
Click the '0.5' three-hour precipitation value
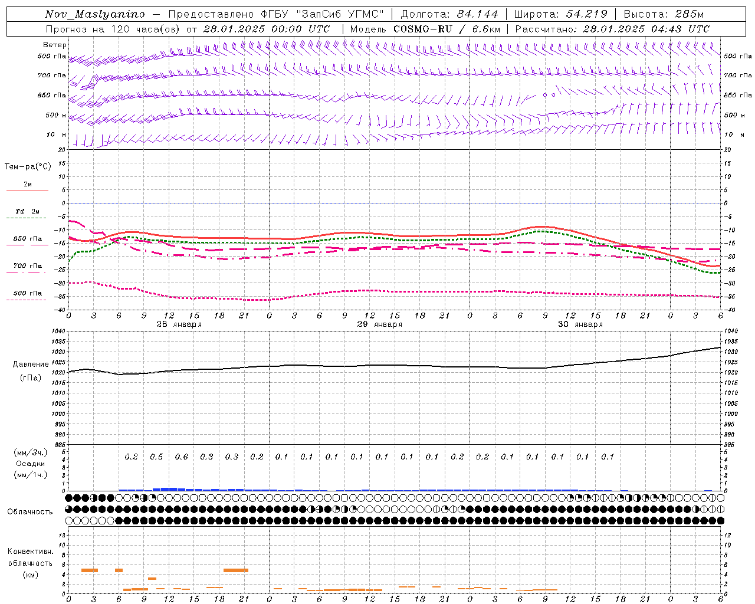pos(156,457)
